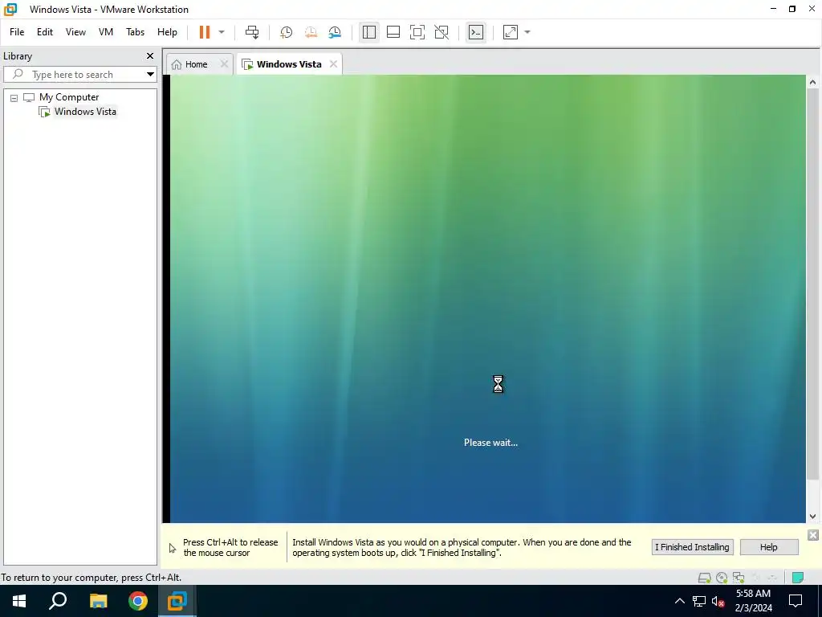
Task: Select My Computer in the library
Action: click(x=69, y=97)
